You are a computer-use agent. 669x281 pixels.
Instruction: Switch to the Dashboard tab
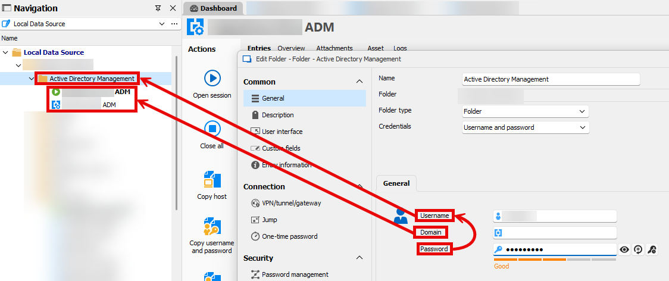click(x=213, y=8)
